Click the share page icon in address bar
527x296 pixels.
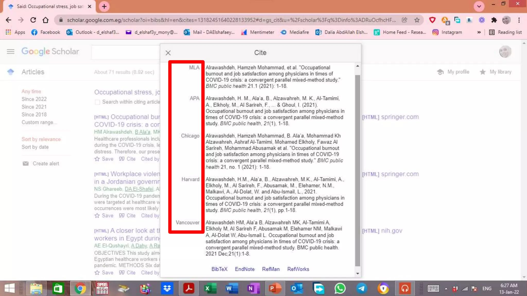point(405,20)
